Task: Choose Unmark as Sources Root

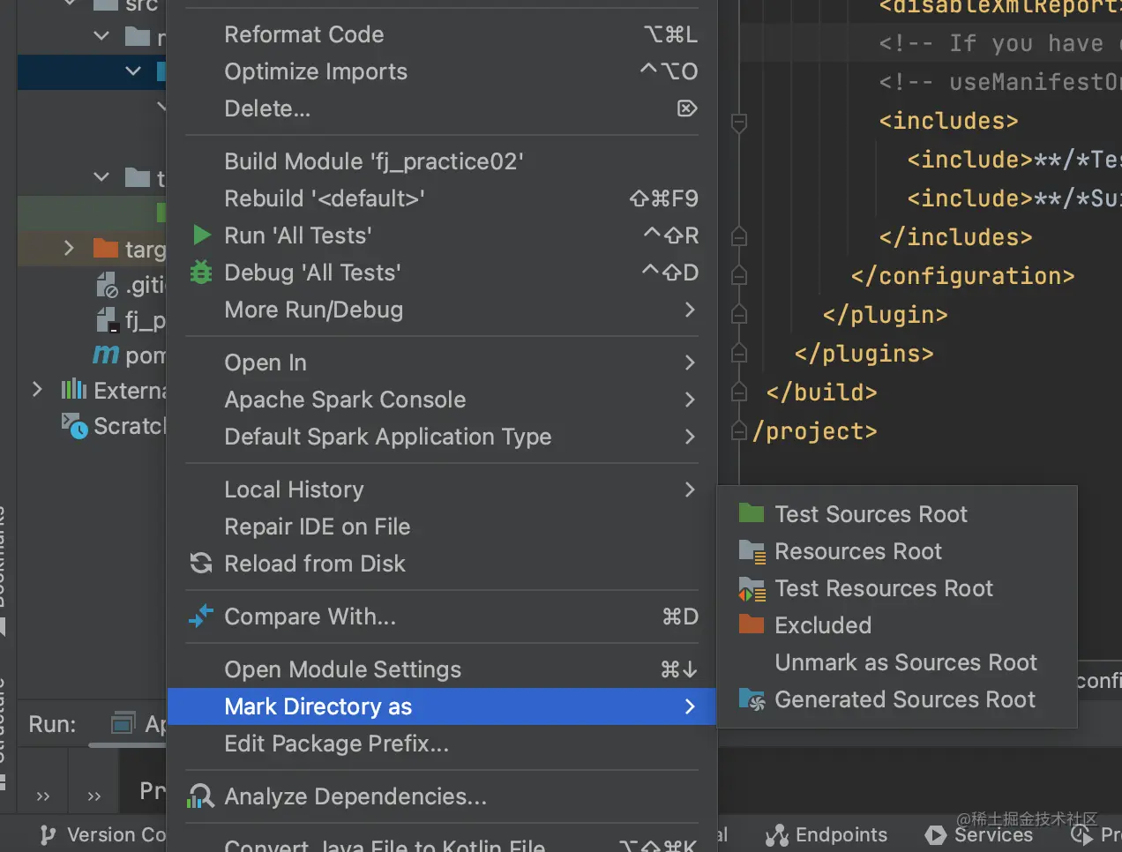Action: (x=906, y=662)
